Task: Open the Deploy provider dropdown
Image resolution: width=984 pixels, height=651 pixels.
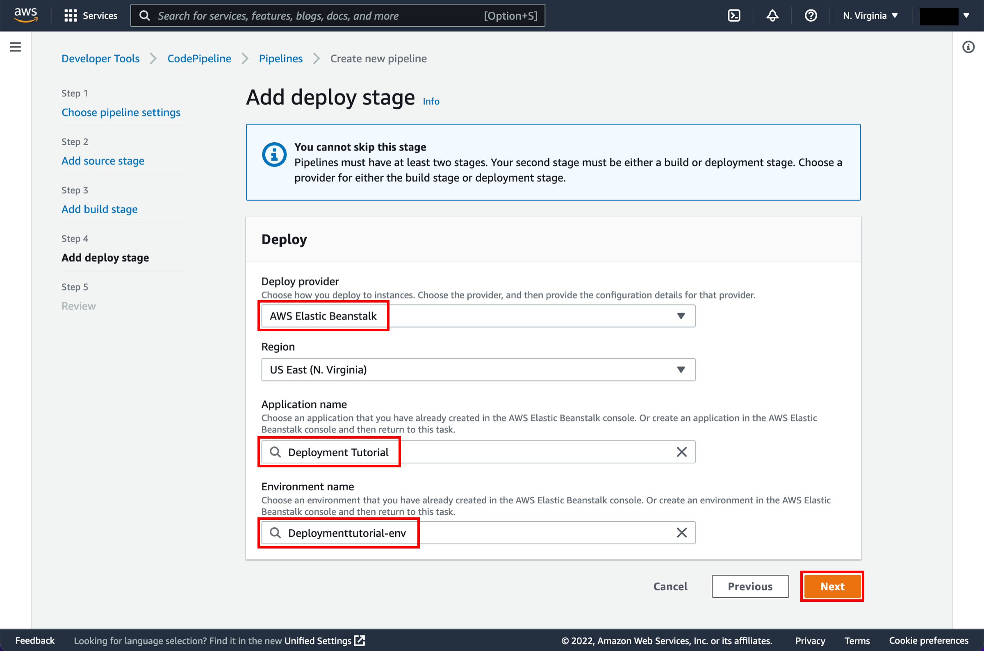Action: click(478, 316)
